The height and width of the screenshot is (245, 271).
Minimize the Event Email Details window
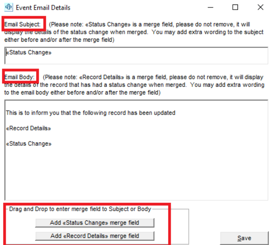[210, 7]
